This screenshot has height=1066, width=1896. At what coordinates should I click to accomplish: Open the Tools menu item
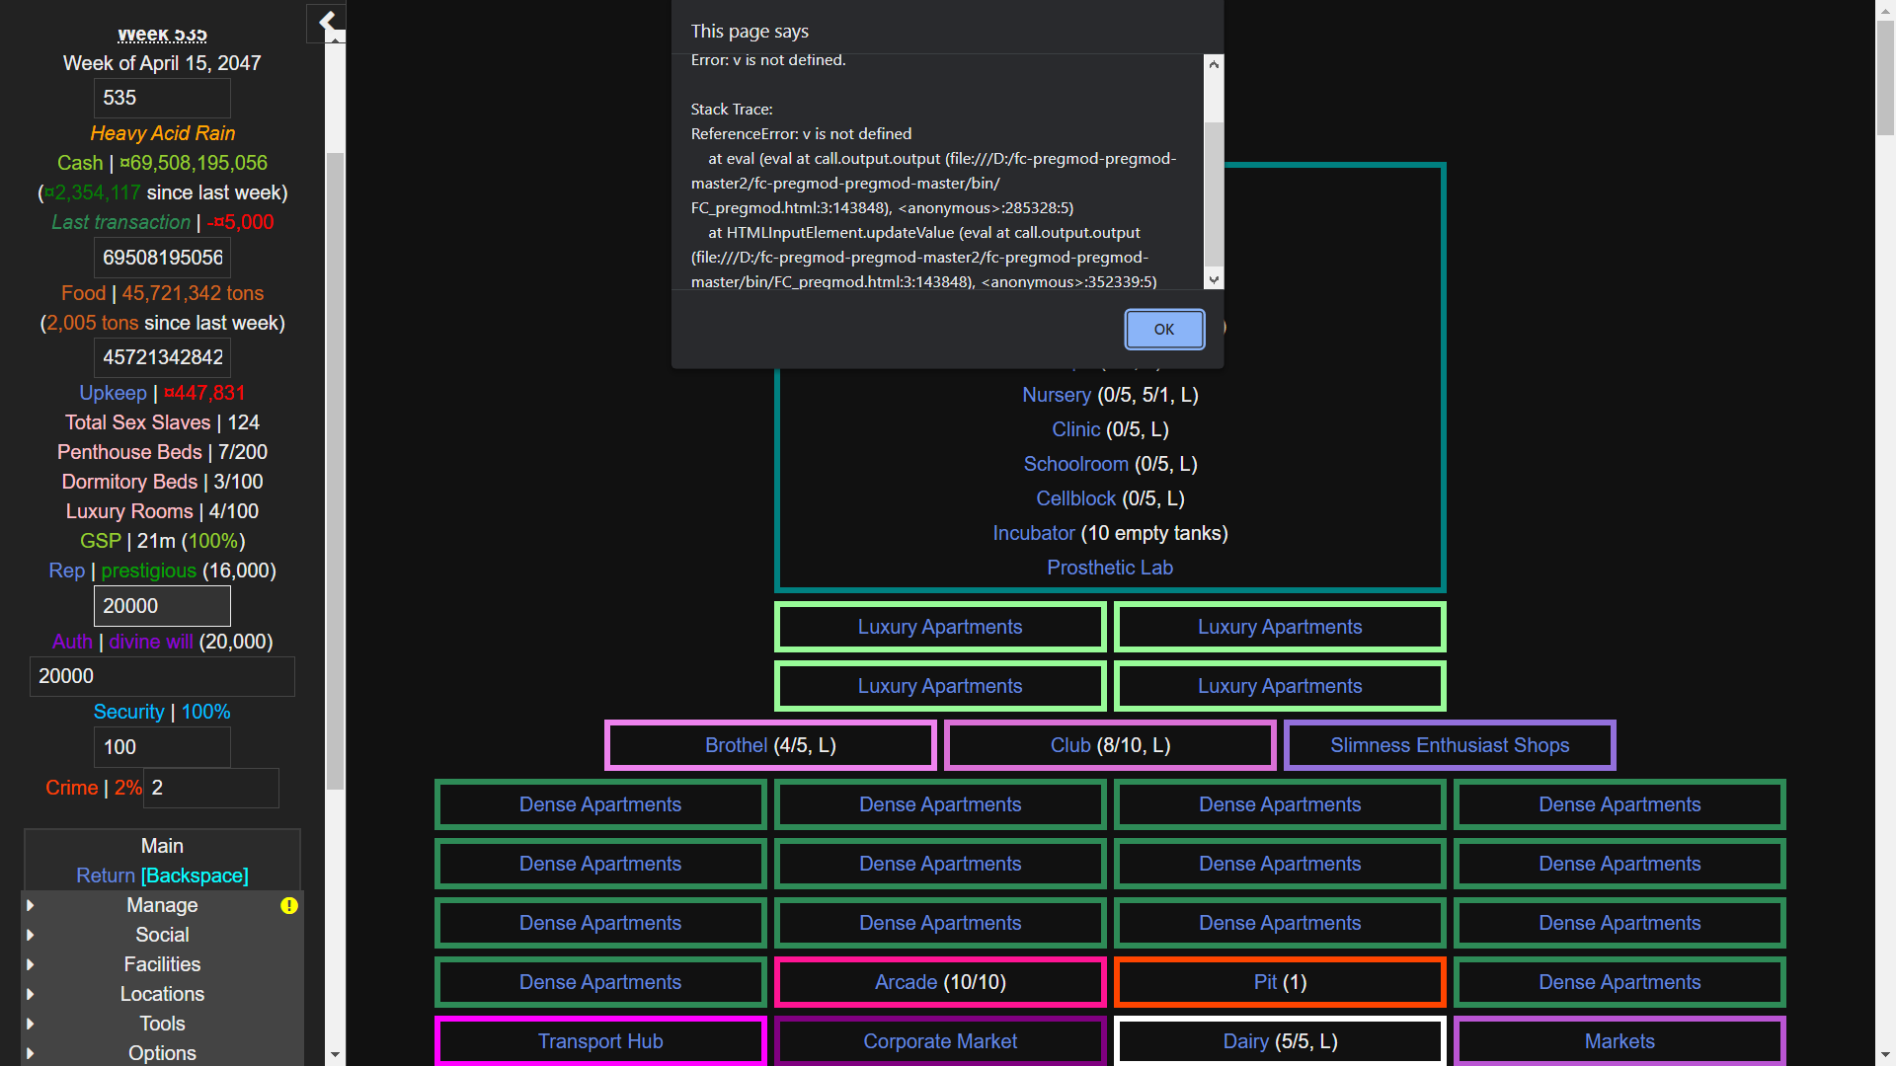pyautogui.click(x=162, y=1024)
